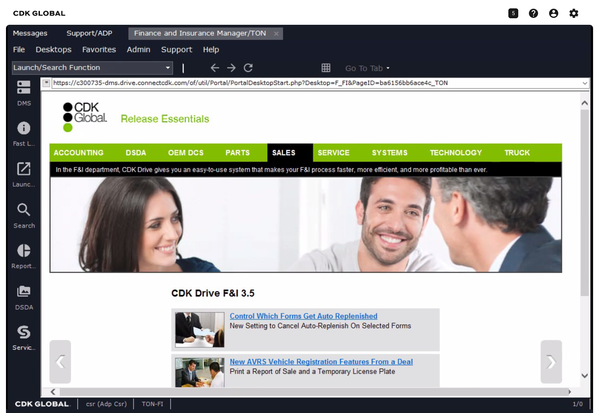Screen dimensions: 600x413
Task: Click the Release Essentials heading
Action: pos(165,119)
